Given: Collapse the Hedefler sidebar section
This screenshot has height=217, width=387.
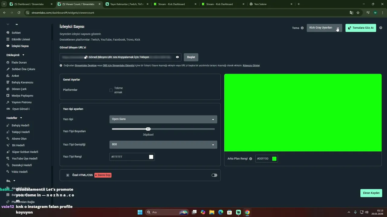Looking at the screenshot, I should pyautogui.click(x=21, y=118).
